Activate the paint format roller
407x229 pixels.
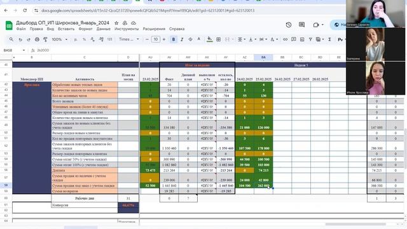[x=45, y=39]
